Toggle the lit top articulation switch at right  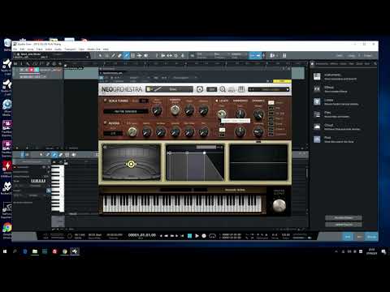271,102
